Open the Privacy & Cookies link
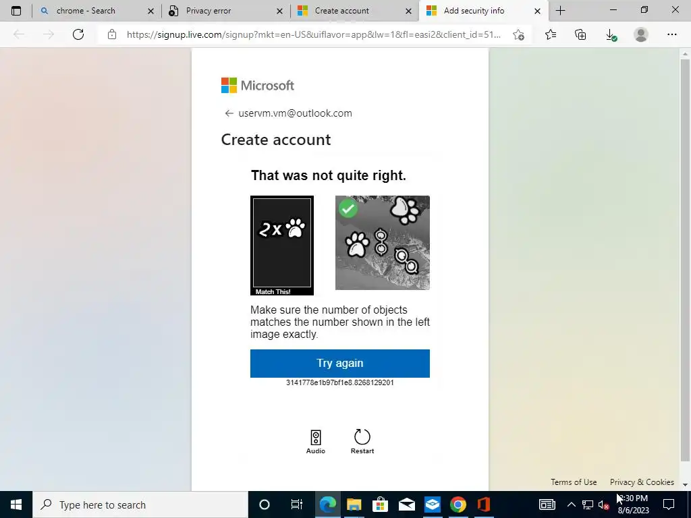The image size is (691, 518). pyautogui.click(x=642, y=482)
